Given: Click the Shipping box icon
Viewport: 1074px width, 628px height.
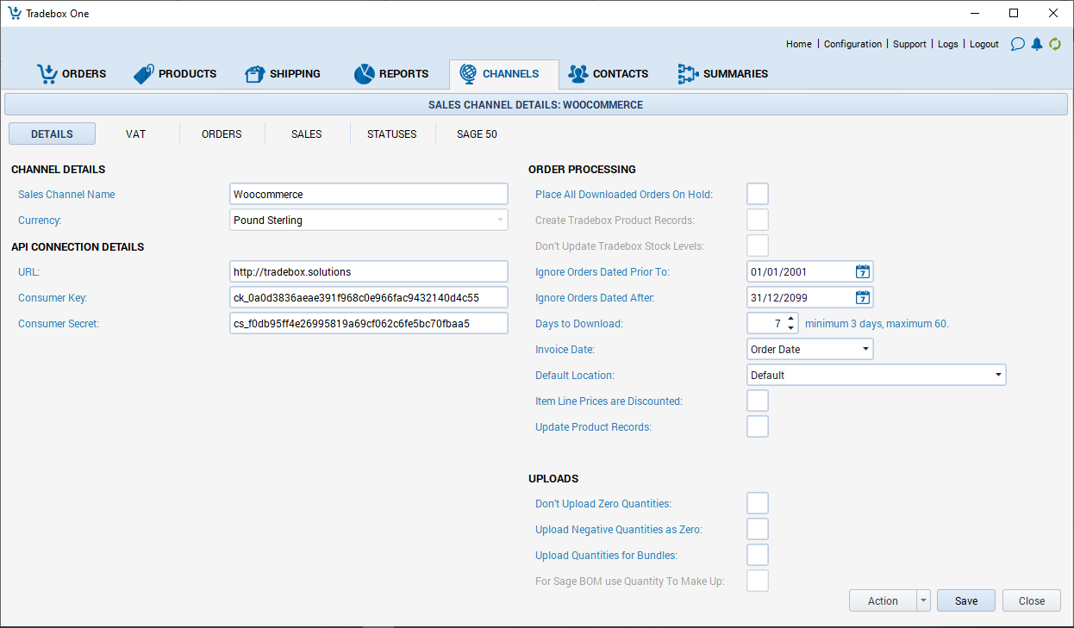Looking at the screenshot, I should point(254,74).
